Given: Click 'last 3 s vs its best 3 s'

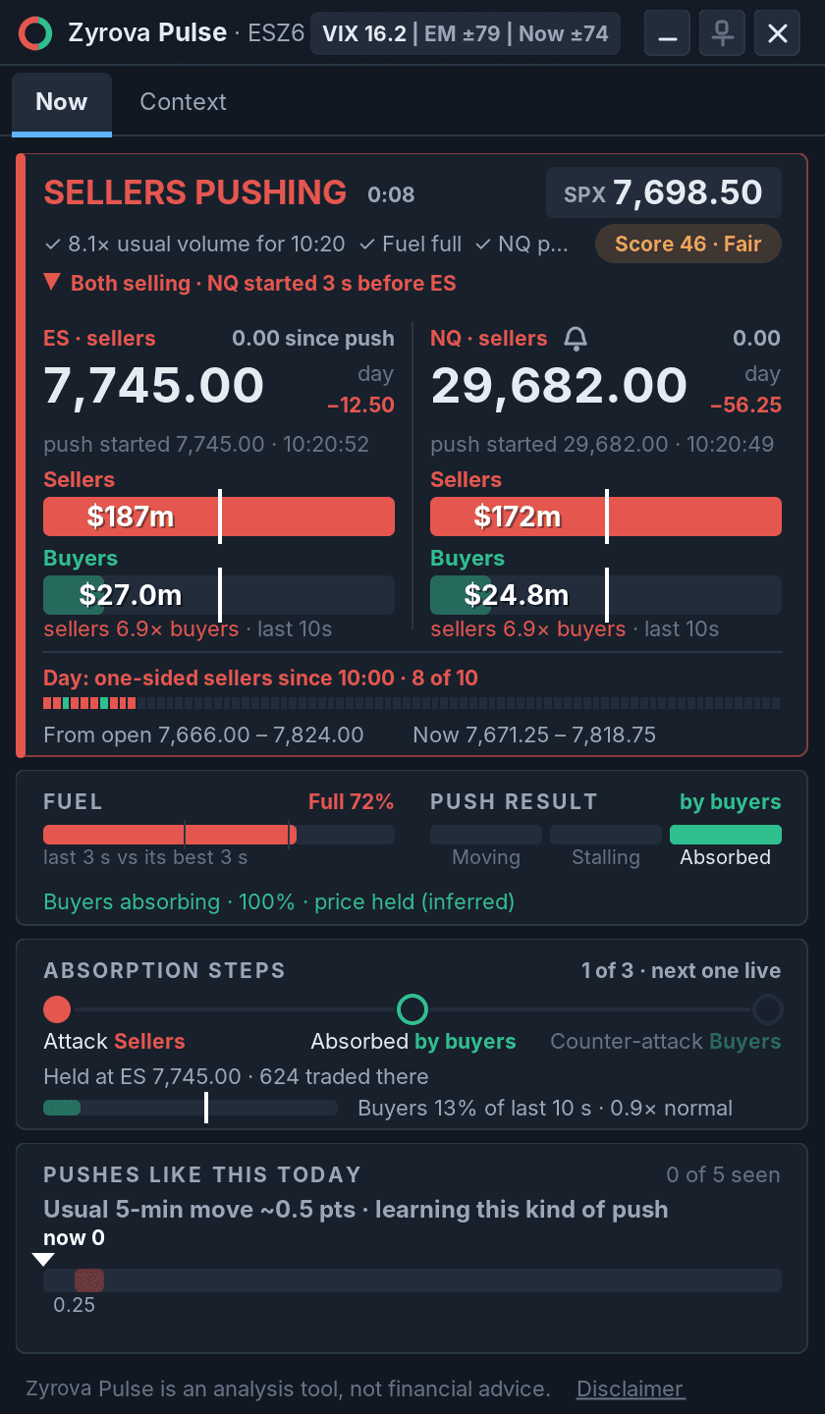Looking at the screenshot, I should click(145, 857).
